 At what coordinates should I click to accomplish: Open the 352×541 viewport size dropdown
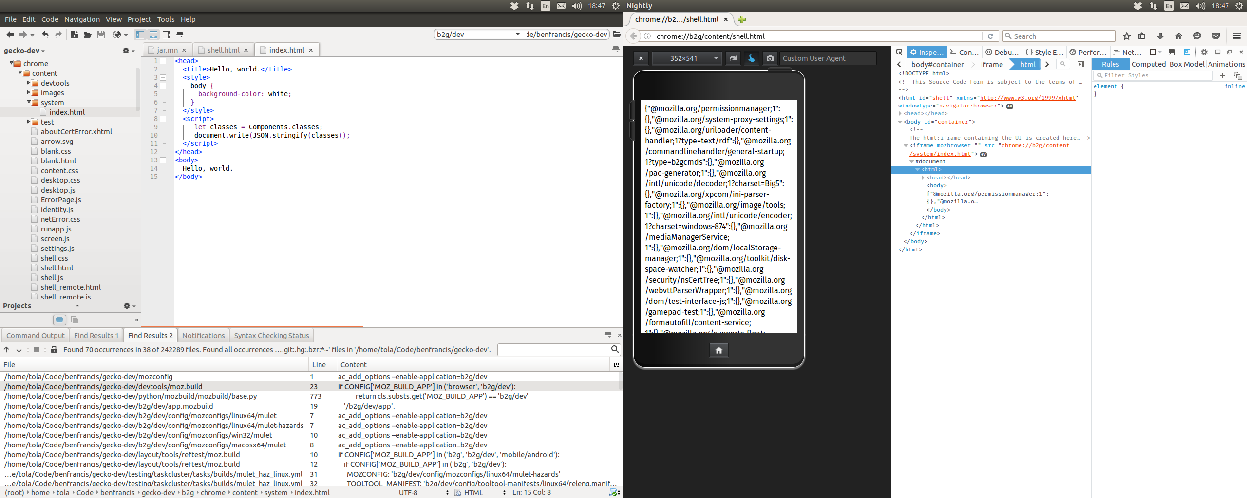687,58
